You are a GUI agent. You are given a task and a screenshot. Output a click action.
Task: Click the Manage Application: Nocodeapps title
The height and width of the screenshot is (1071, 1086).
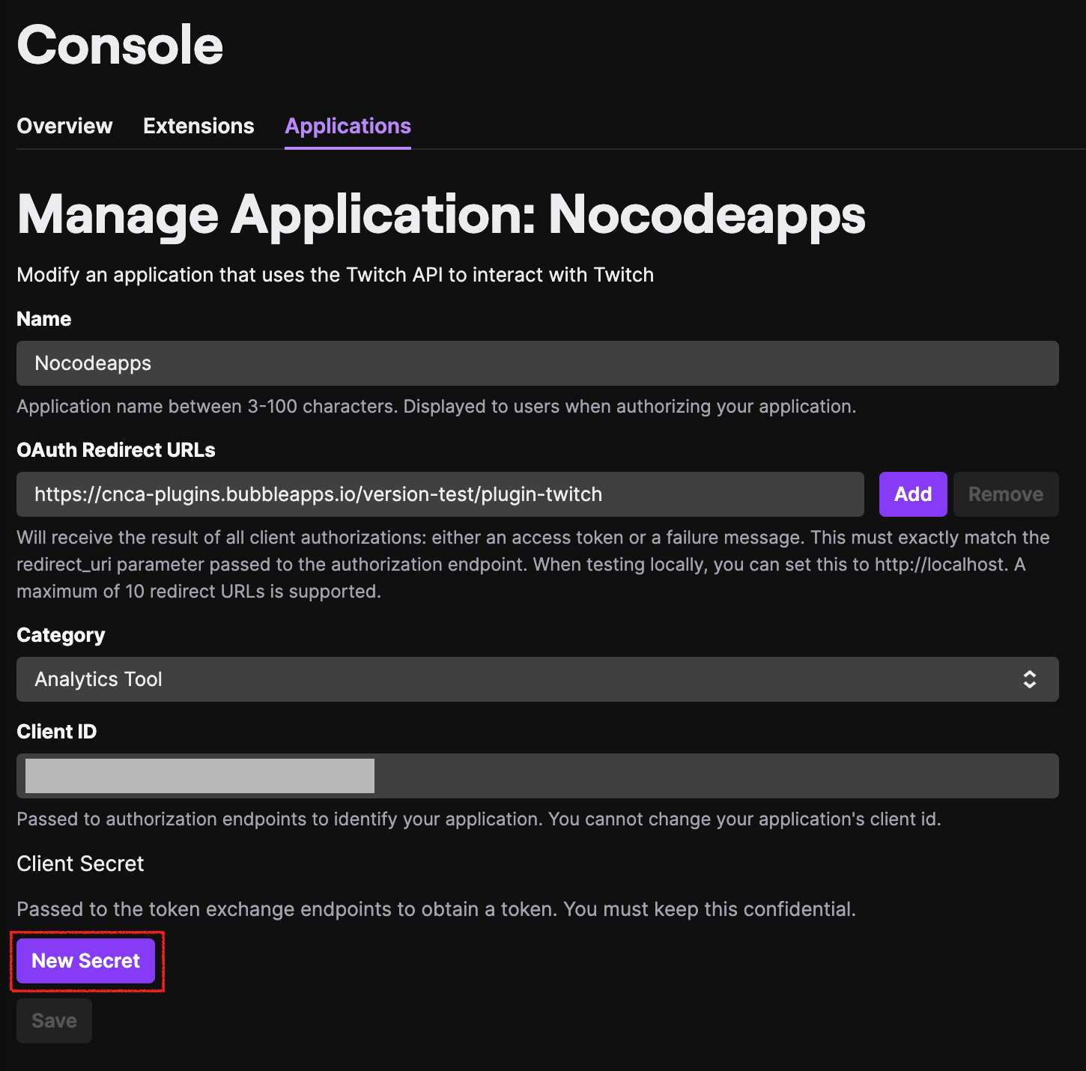pyautogui.click(x=441, y=215)
